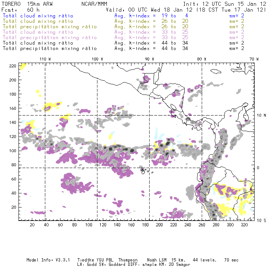268x268 pixels.
Task: Click the 'Valid: 00 UTC Wed 18 Jan 12' text
Action: coord(149,10)
